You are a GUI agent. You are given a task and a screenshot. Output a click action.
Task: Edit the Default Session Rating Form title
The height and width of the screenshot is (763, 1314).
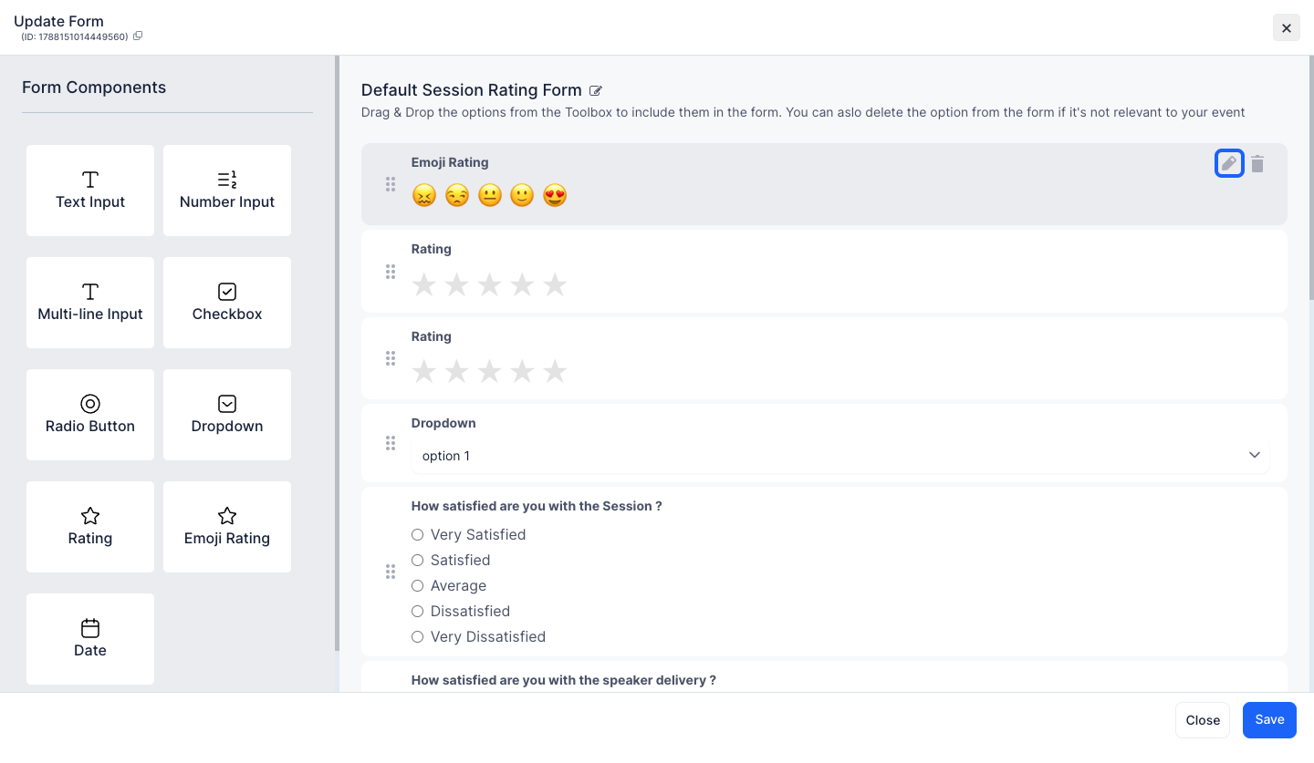point(596,90)
